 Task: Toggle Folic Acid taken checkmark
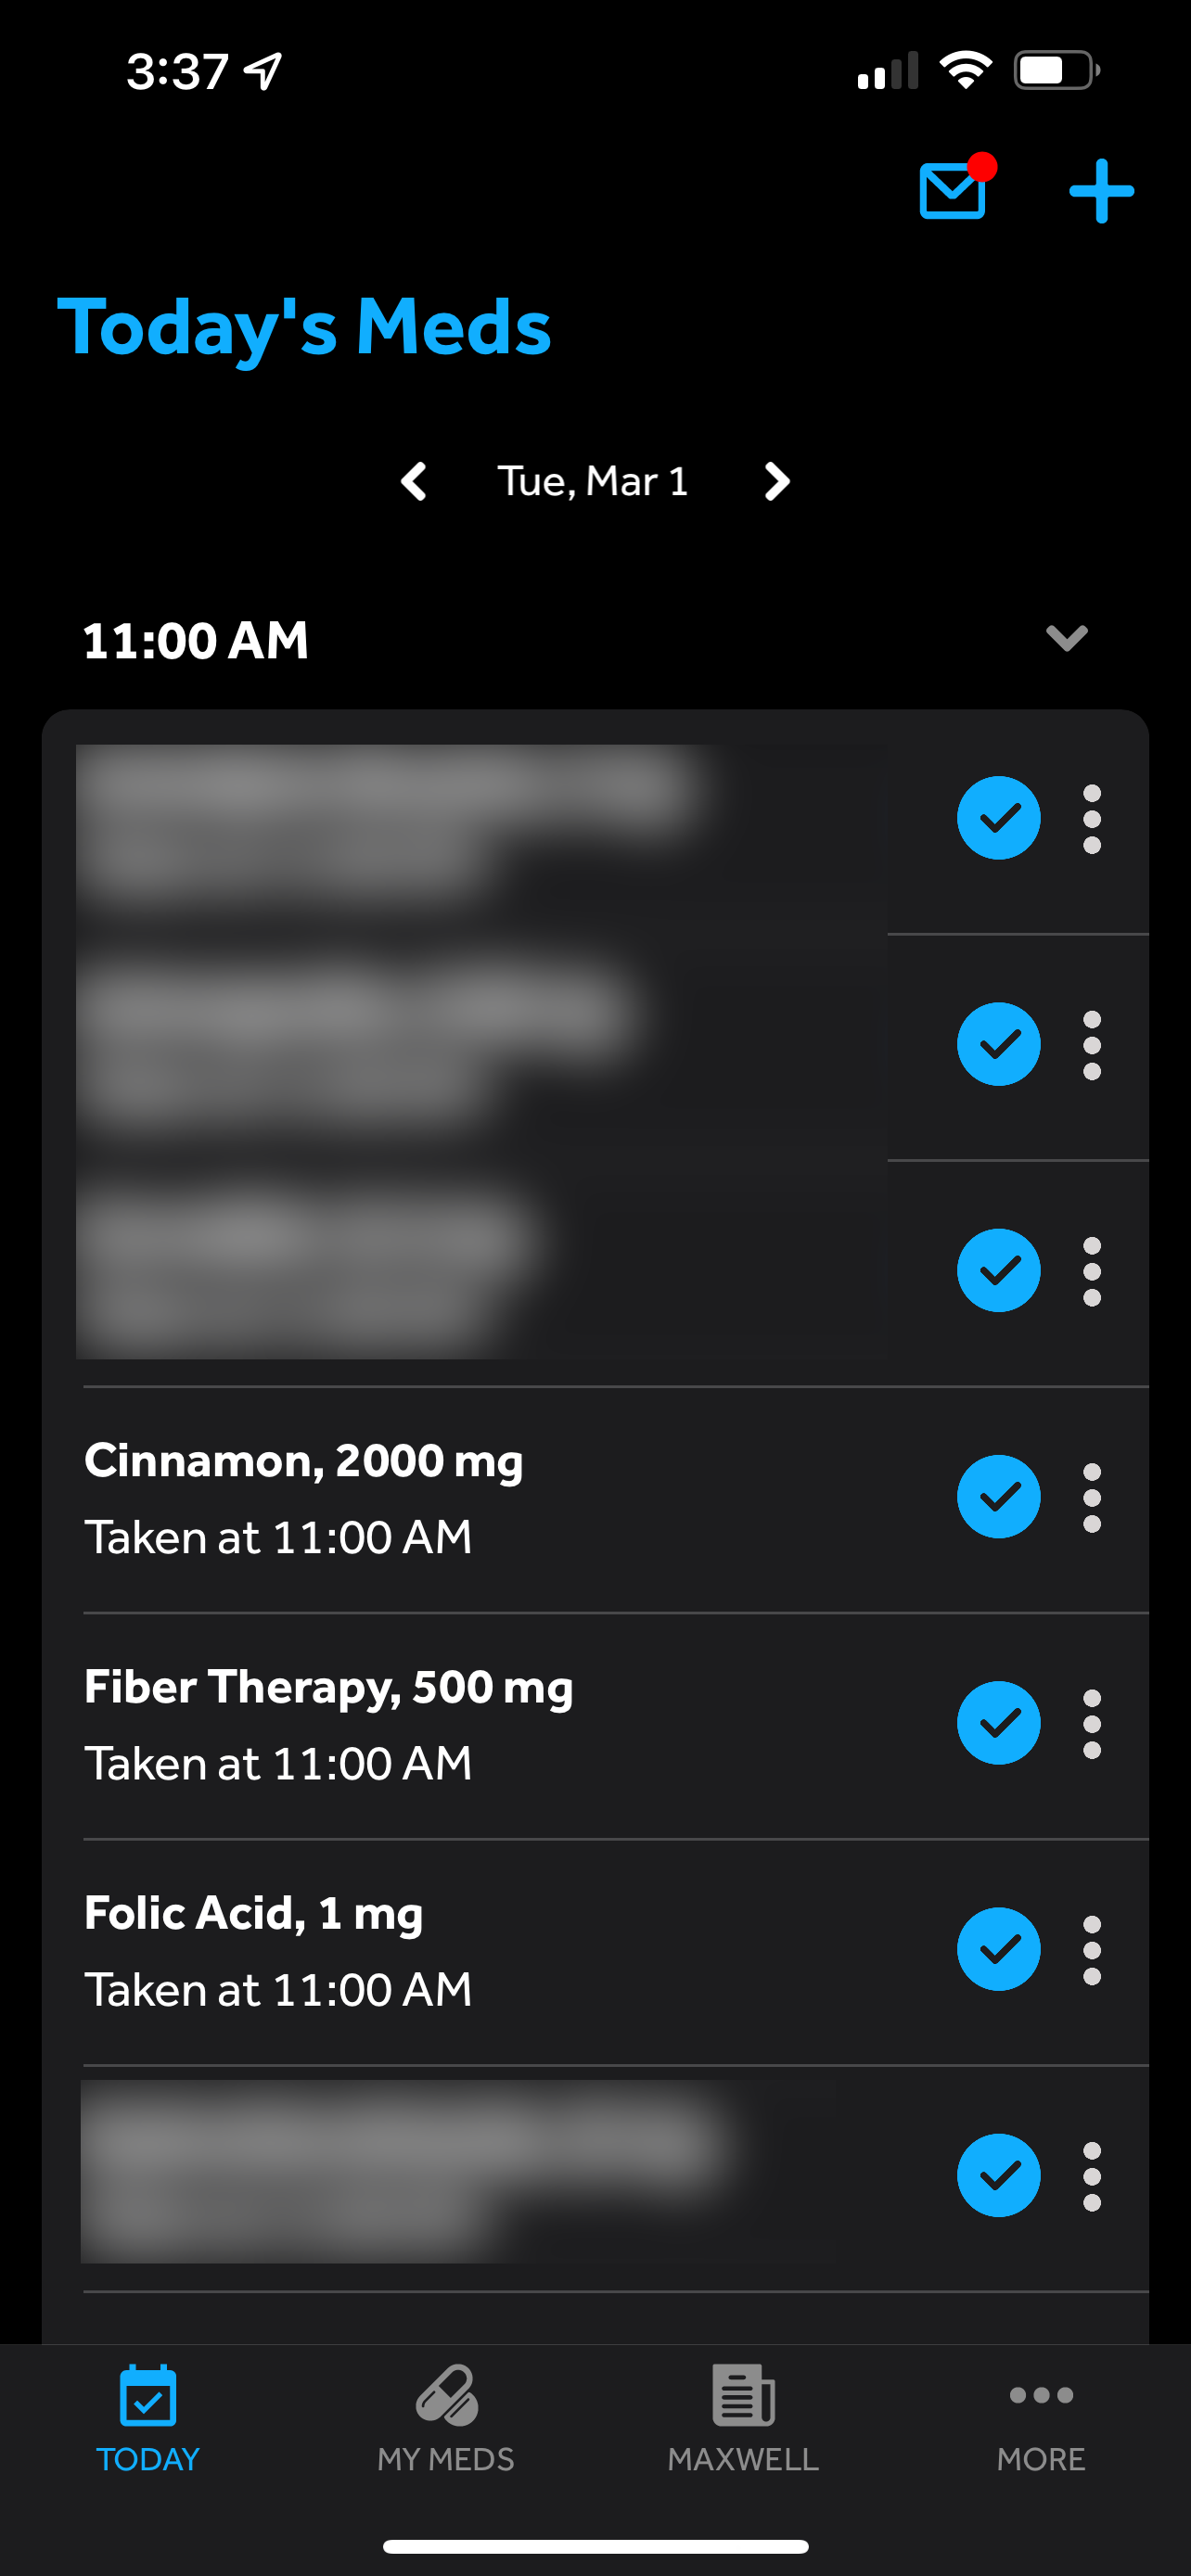998,1950
